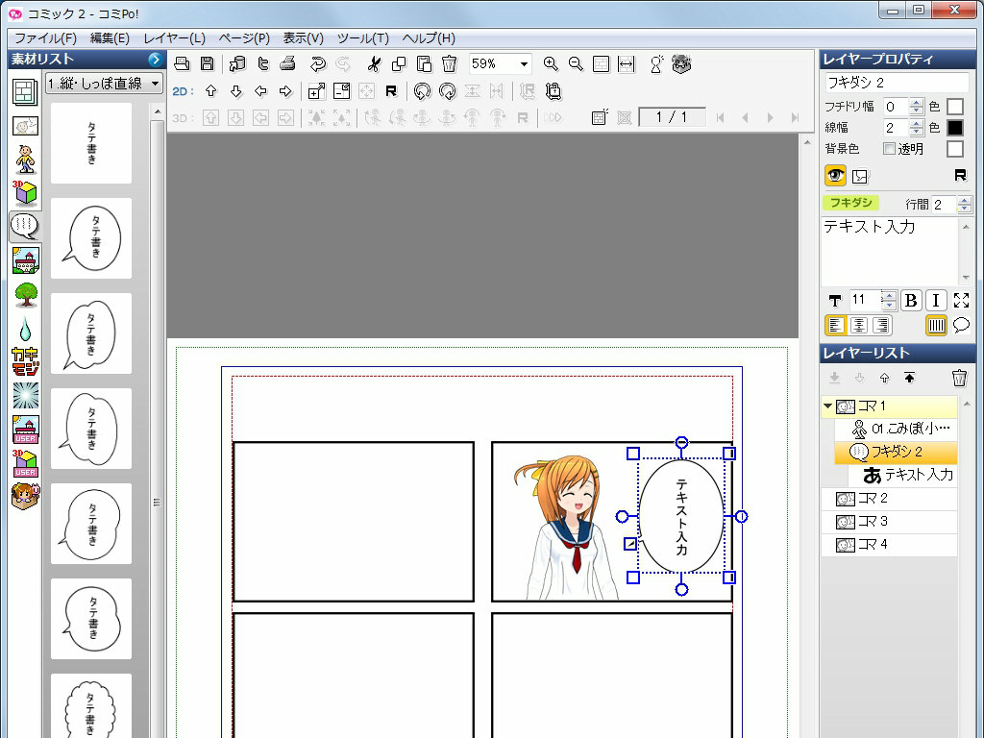Click the 2D move down arrow

236,91
